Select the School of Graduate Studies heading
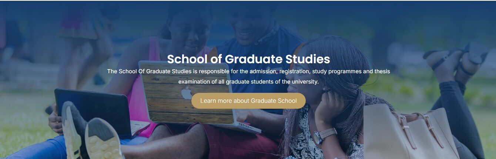 248,59
